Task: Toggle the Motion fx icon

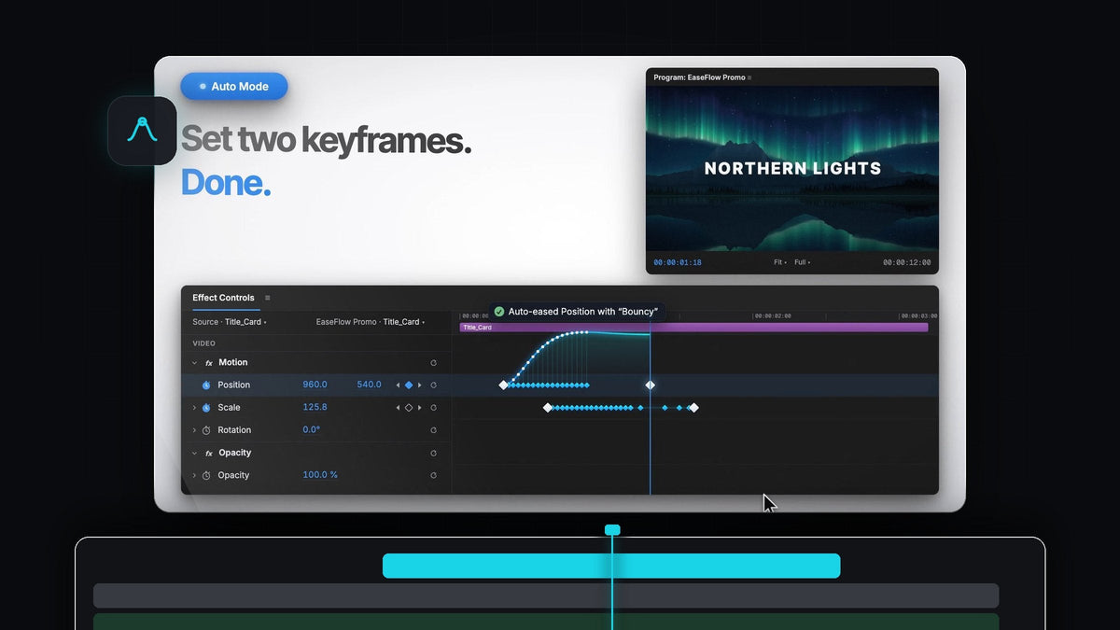Action: [209, 362]
